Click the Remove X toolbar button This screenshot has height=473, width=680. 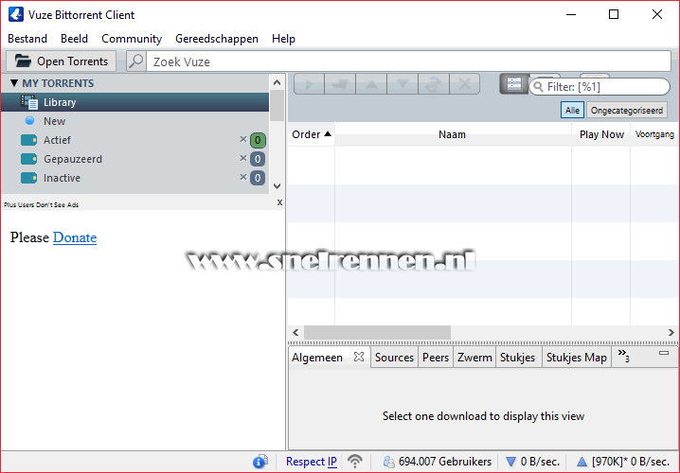tap(464, 84)
